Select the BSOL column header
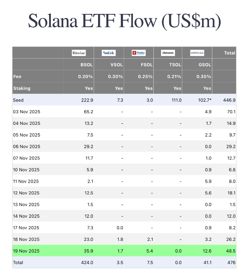The height and width of the screenshot is (276, 250). (86, 65)
